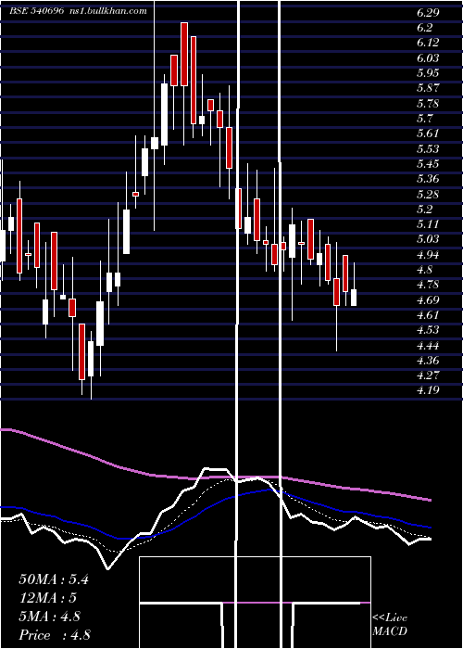Viewport: 463px width, 649px height.
Task: Select the 5.87 axis value
Action: point(428,88)
